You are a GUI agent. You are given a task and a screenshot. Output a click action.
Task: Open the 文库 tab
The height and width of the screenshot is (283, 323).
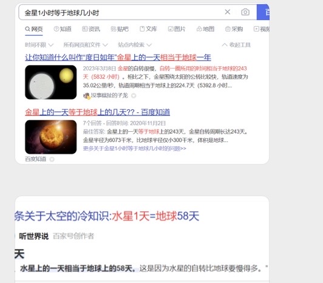(148, 29)
